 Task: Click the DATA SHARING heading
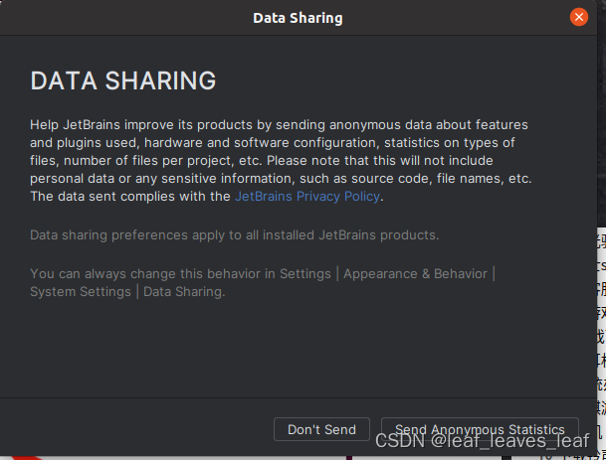[x=123, y=80]
